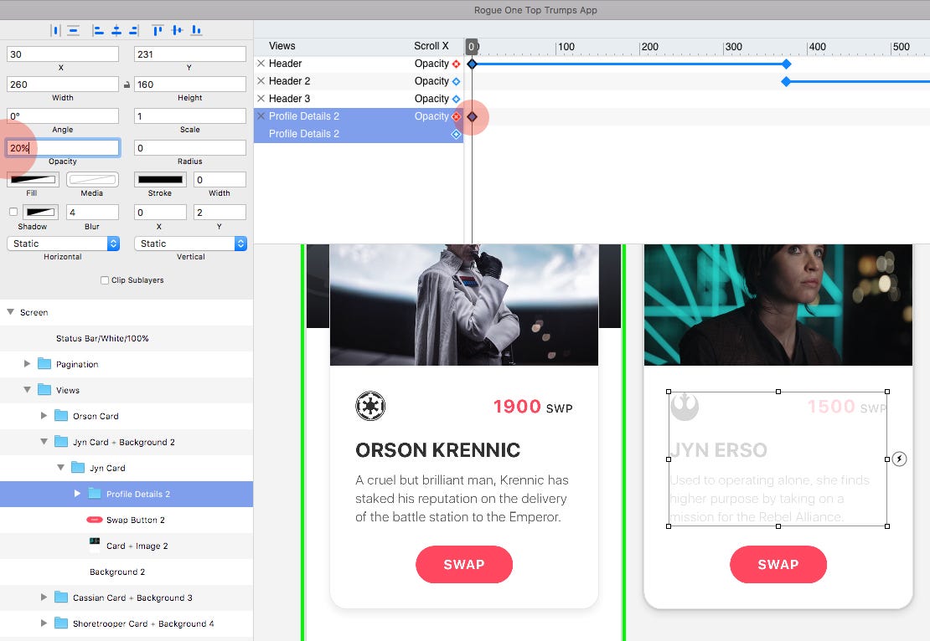The height and width of the screenshot is (641, 930).
Task: Click the Y position input field
Action: pyautogui.click(x=190, y=54)
